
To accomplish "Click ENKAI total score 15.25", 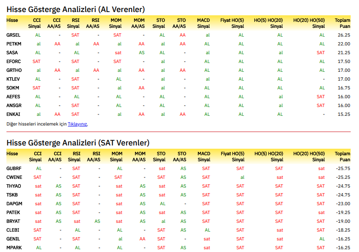I will (344, 114).
